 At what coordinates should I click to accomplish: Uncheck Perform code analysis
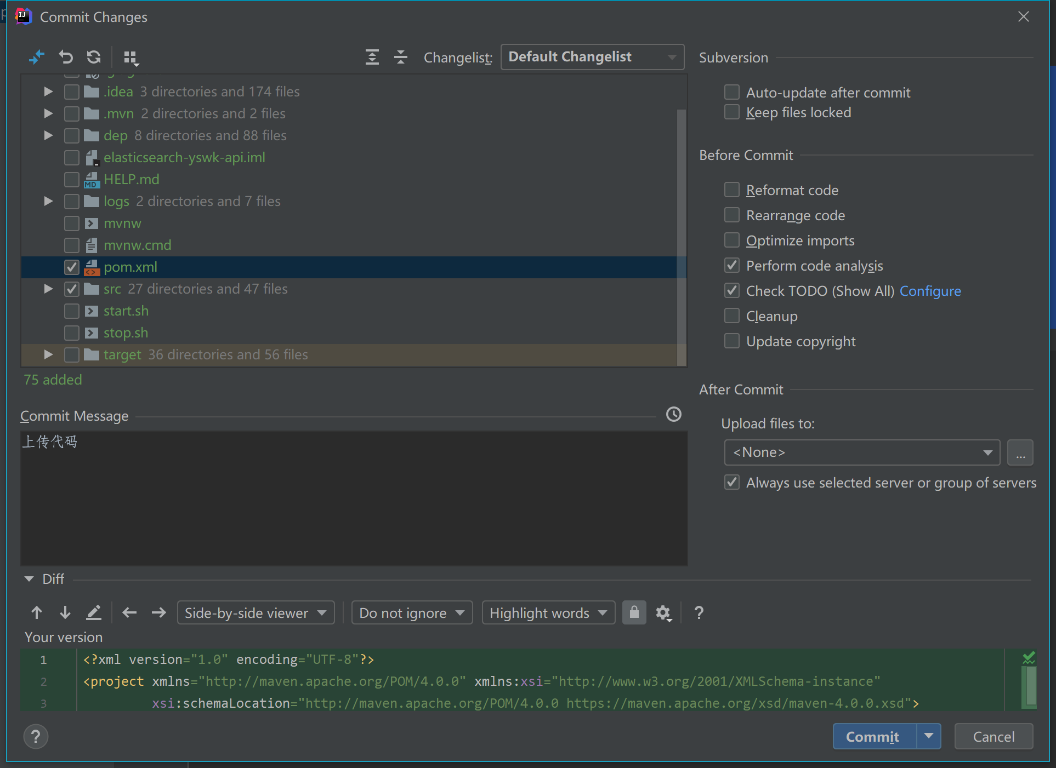[732, 265]
